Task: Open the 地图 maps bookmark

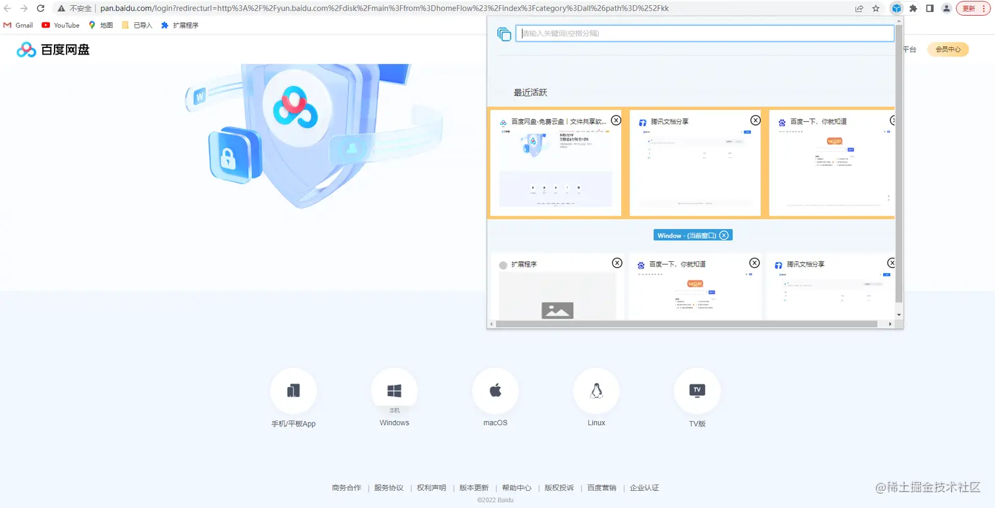Action: [x=101, y=25]
